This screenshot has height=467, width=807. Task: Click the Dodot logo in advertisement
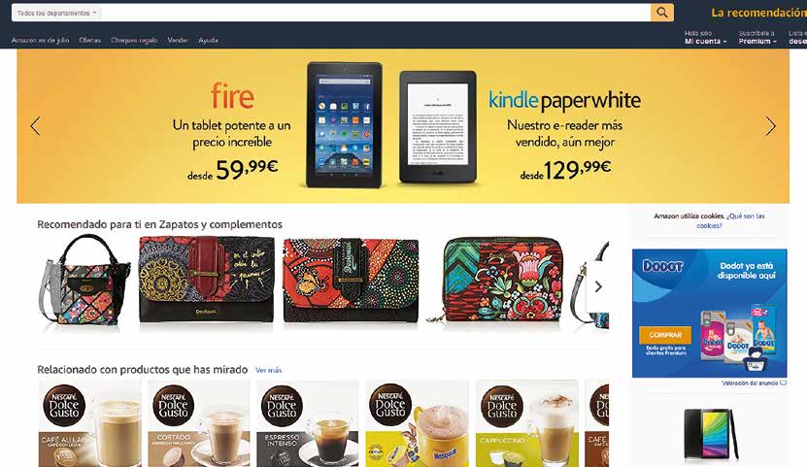pyautogui.click(x=663, y=266)
